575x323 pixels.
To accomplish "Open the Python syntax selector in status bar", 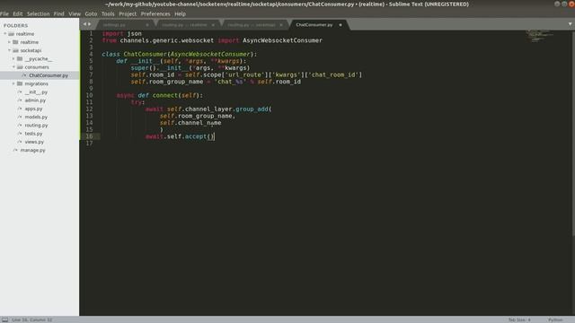I will point(555,319).
